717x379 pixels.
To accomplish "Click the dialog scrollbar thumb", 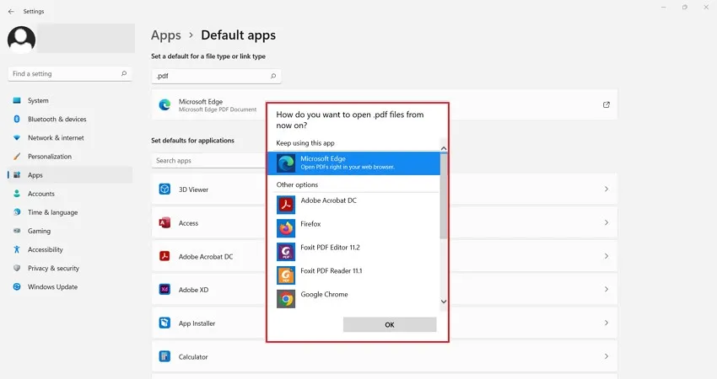I will (x=444, y=196).
